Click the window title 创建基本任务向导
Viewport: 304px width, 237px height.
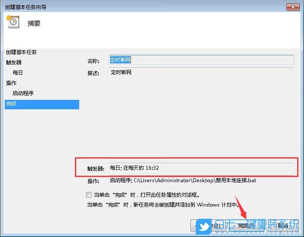[x=26, y=7]
